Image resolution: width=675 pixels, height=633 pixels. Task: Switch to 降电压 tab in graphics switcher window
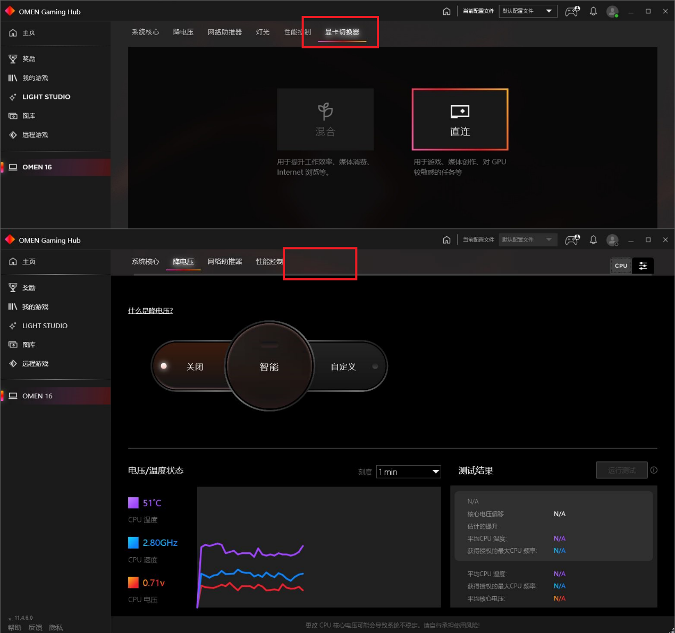click(x=183, y=32)
